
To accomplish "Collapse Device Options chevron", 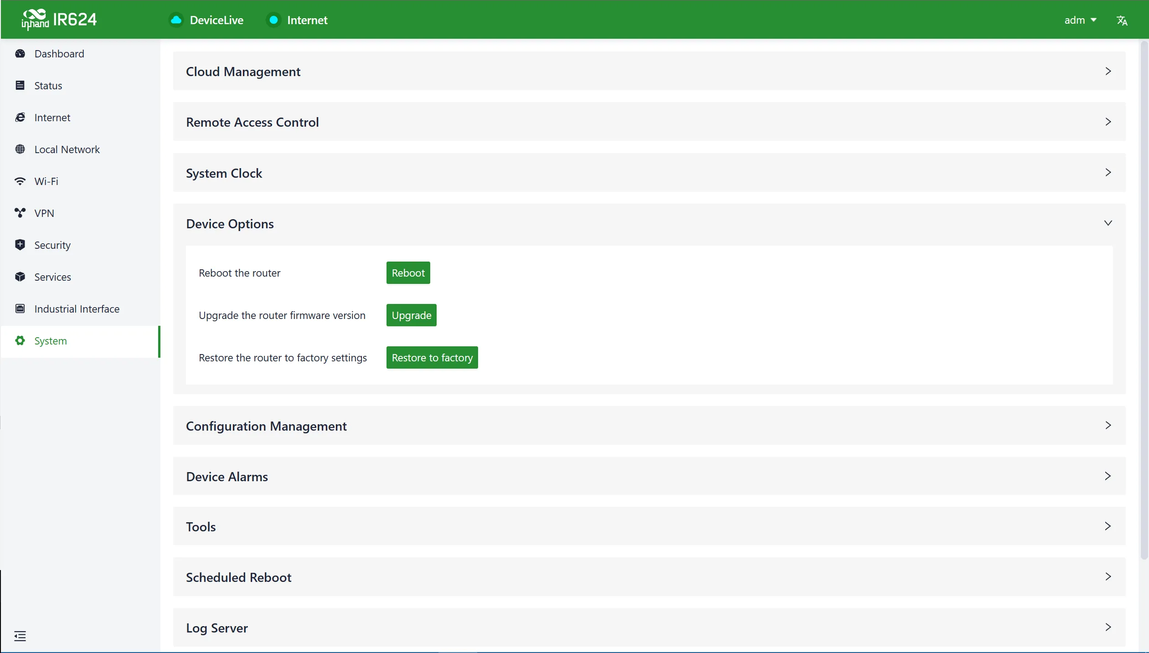I will pyautogui.click(x=1108, y=223).
